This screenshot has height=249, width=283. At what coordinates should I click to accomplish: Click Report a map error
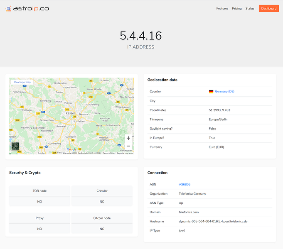tap(125, 153)
